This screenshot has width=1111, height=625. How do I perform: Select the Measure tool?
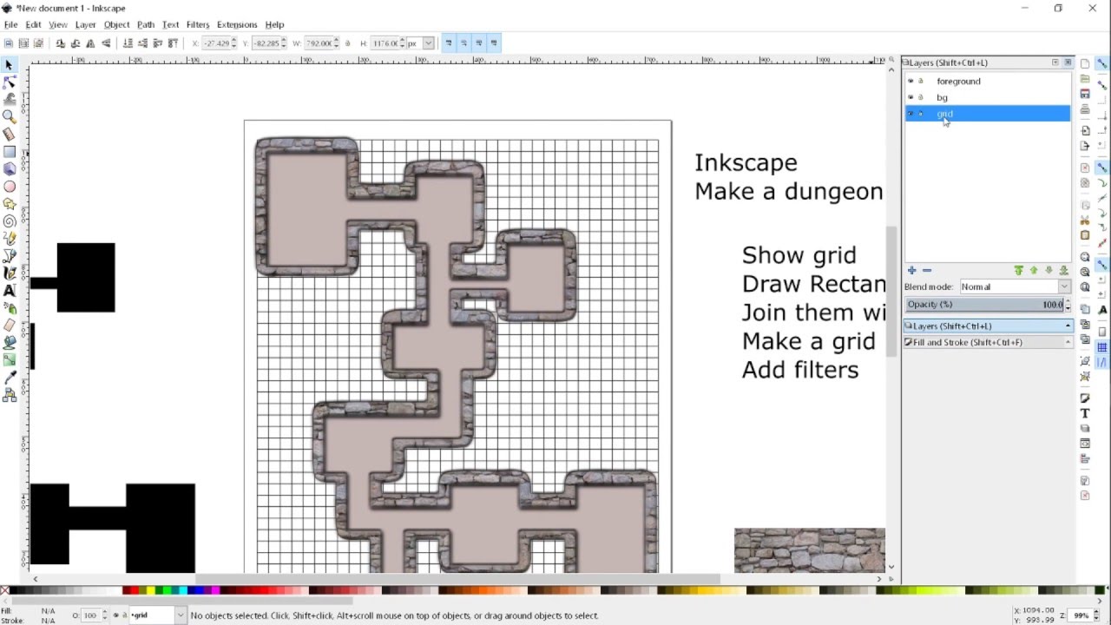(10, 134)
